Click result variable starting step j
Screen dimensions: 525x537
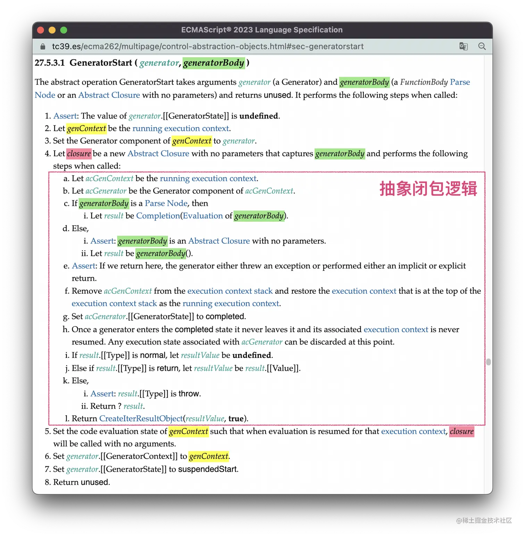pos(106,368)
